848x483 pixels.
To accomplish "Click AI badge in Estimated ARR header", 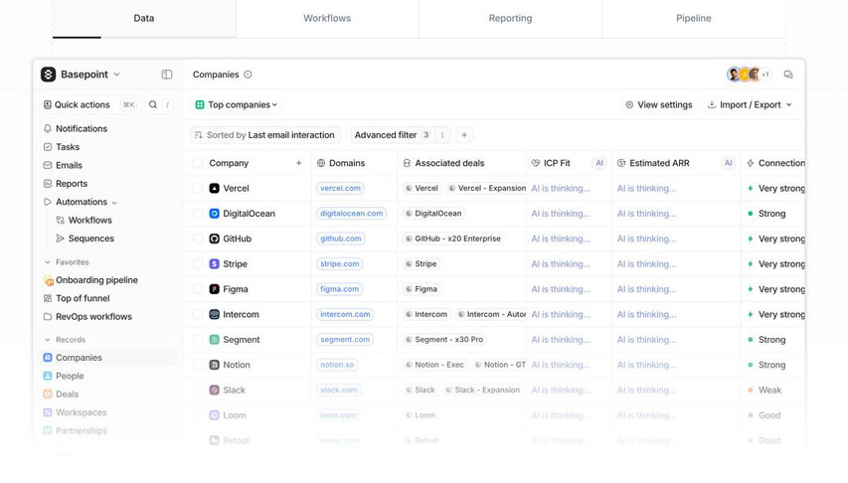I will click(729, 163).
